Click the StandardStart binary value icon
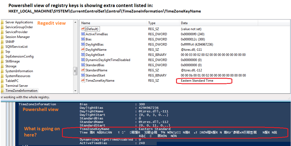 83,75
